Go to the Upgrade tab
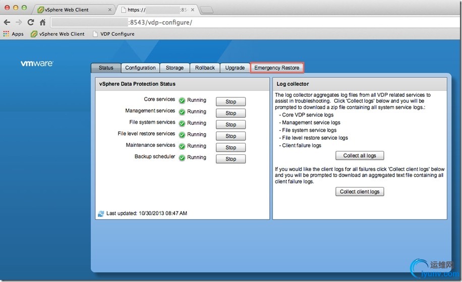 235,68
